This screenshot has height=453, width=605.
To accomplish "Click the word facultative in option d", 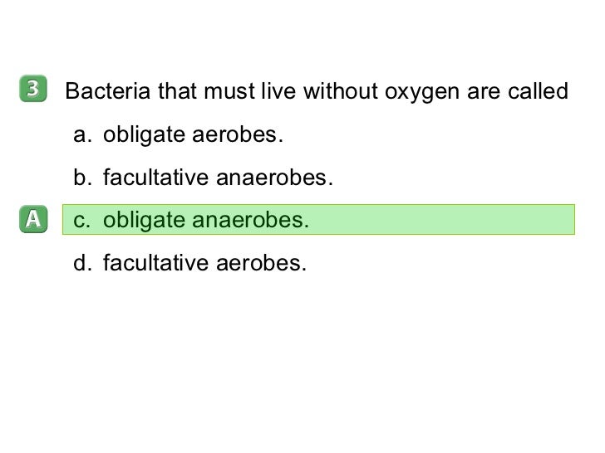I will click(x=156, y=263).
